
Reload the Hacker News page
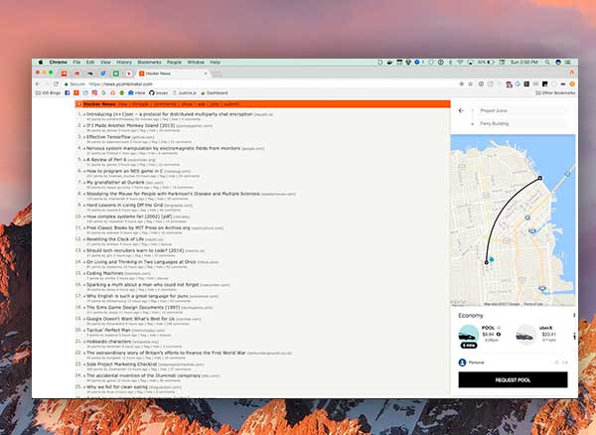point(56,83)
